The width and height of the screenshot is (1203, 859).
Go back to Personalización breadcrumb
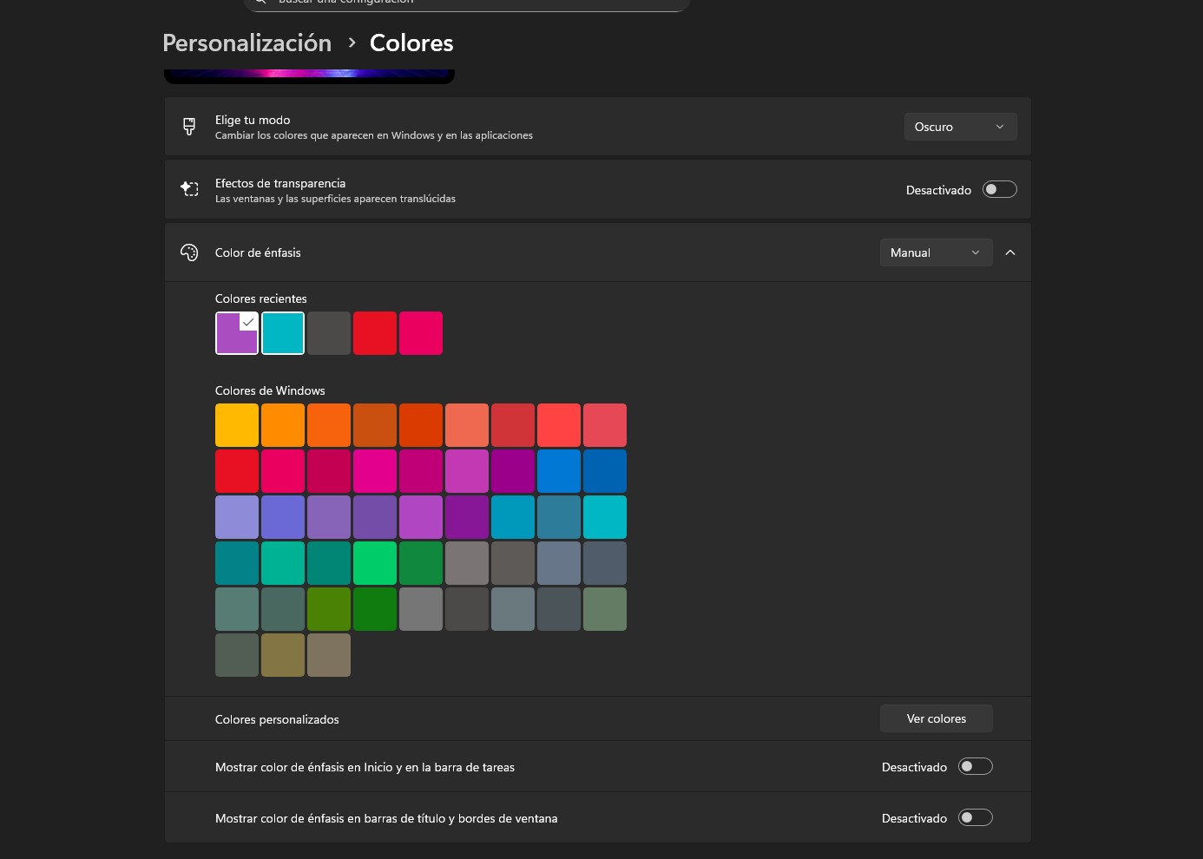247,43
